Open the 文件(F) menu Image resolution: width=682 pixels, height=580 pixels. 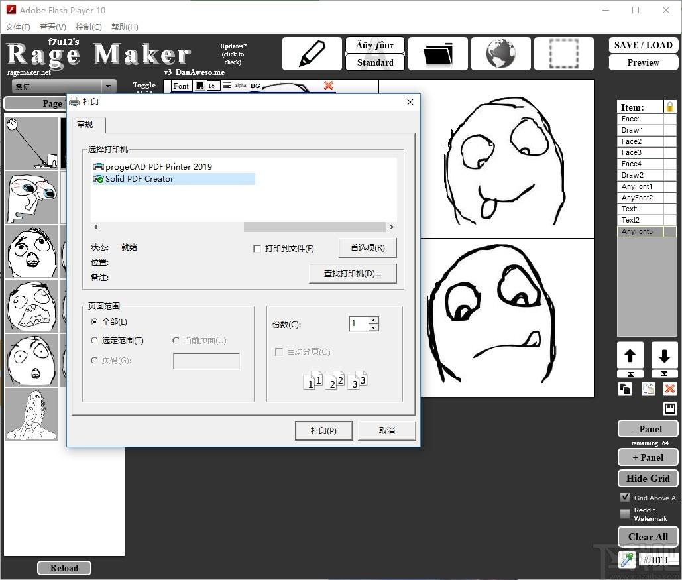[x=18, y=27]
